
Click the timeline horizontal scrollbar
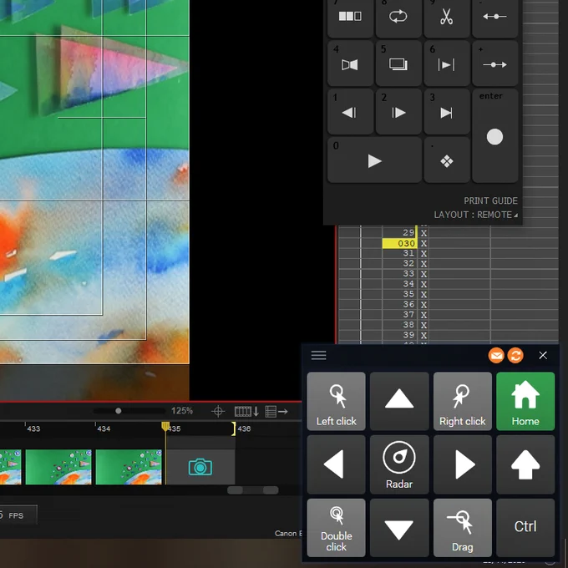pyautogui.click(x=253, y=490)
